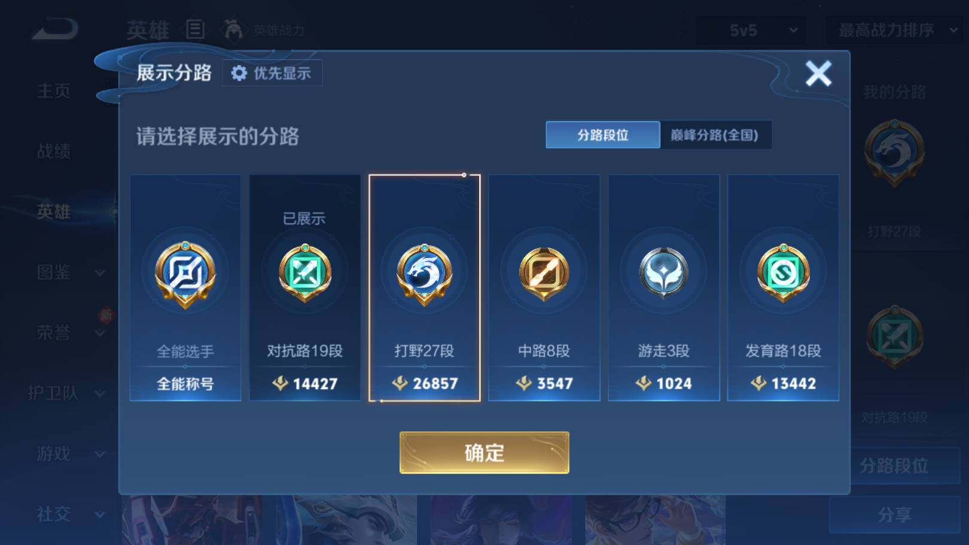Go to 主页 sidebar tab
The height and width of the screenshot is (545, 969).
[54, 91]
